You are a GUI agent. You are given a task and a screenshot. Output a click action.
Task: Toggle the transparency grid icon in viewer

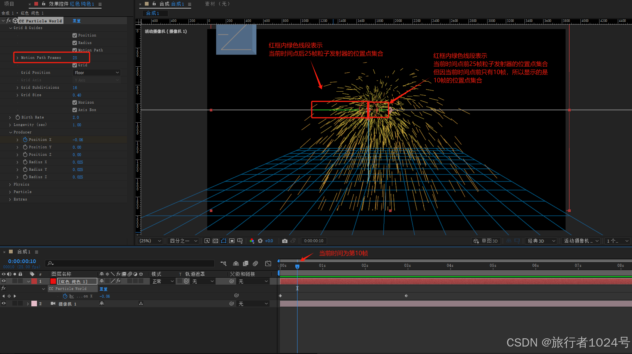[x=215, y=241]
